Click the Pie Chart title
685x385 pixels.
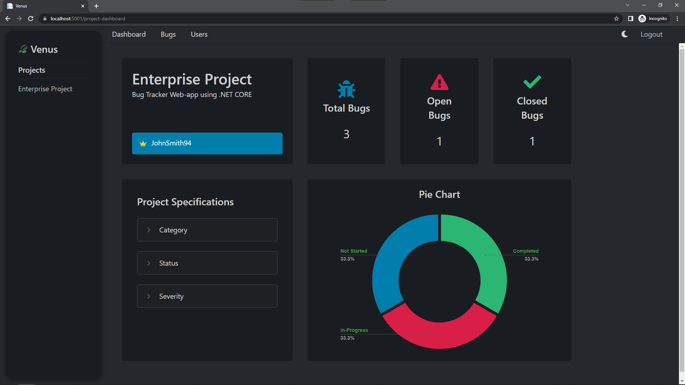coord(439,194)
